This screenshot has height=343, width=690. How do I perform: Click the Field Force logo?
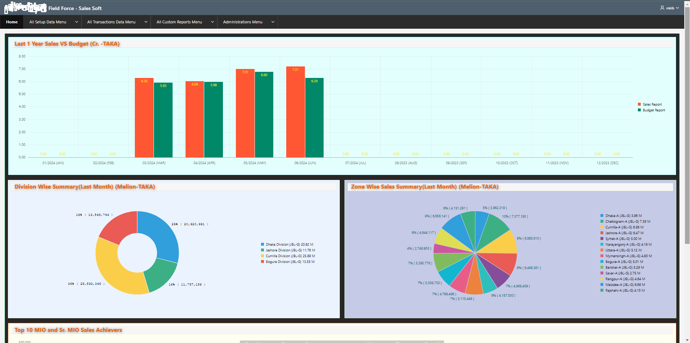click(25, 7)
